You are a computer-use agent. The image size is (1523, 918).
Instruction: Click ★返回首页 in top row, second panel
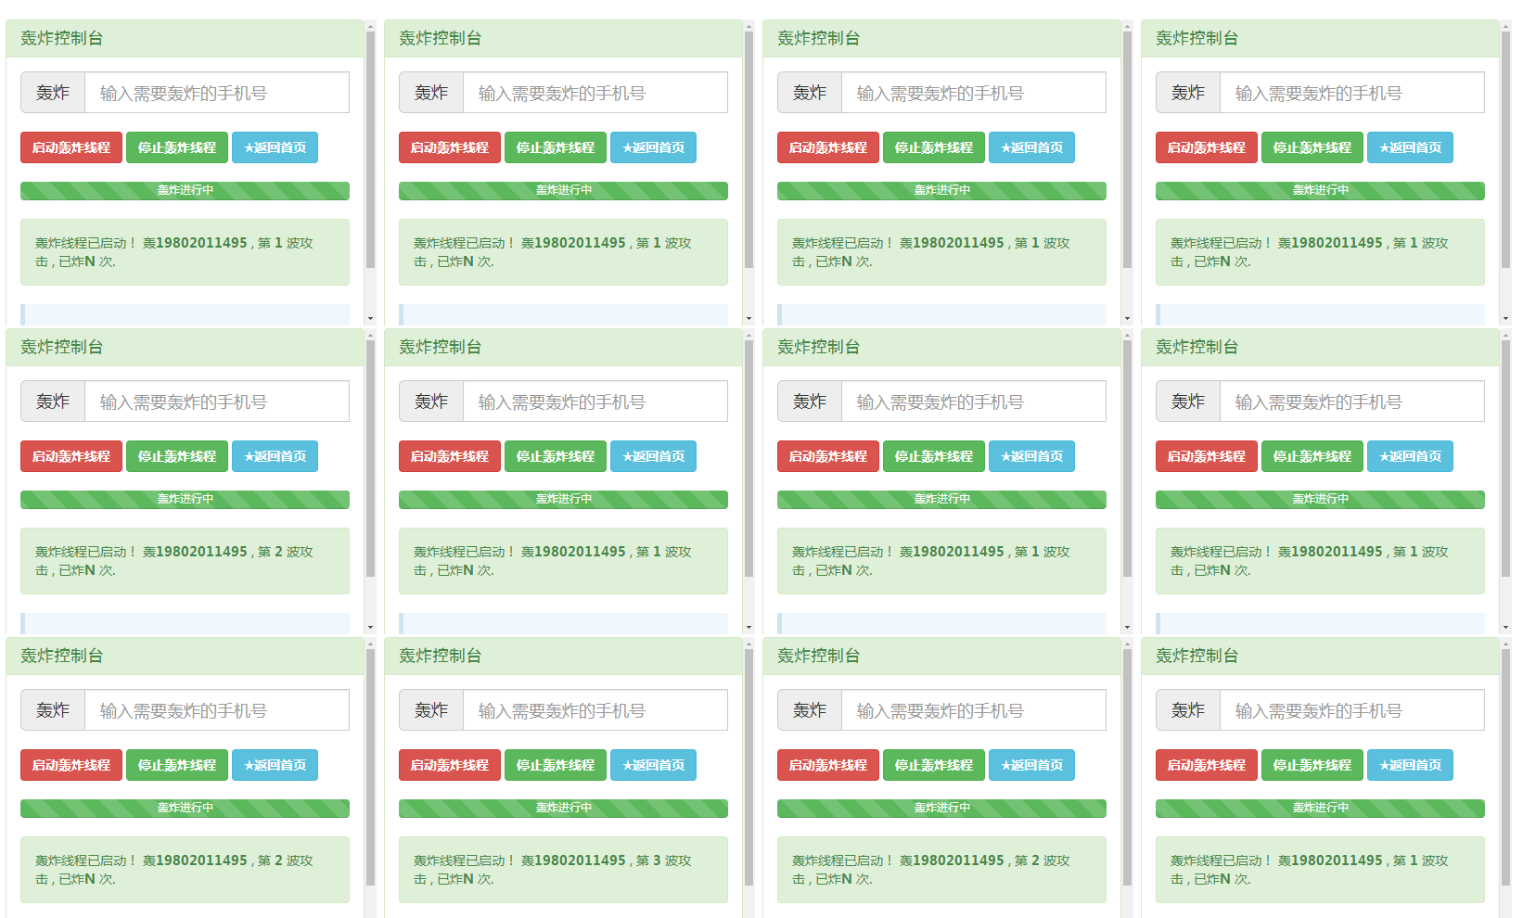(653, 147)
